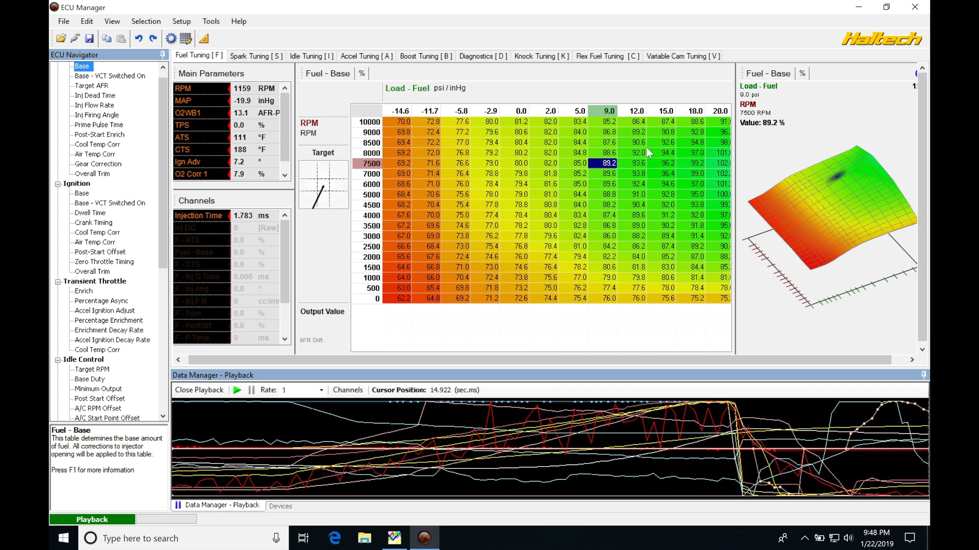Image resolution: width=979 pixels, height=550 pixels.
Task: Open settings via the gear toolbar icon
Action: [171, 38]
